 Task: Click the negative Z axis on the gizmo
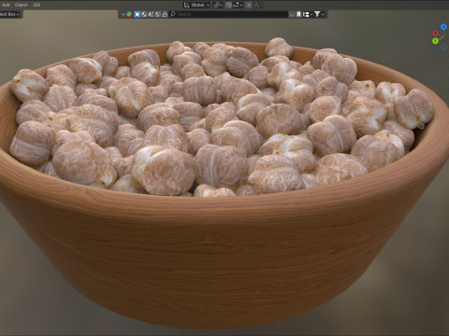(x=444, y=48)
